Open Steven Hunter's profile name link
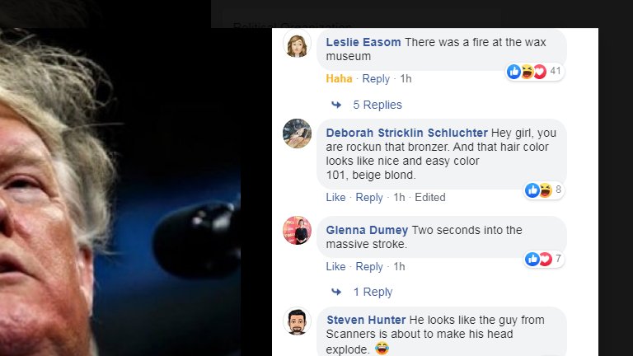633x356 pixels. click(366, 320)
